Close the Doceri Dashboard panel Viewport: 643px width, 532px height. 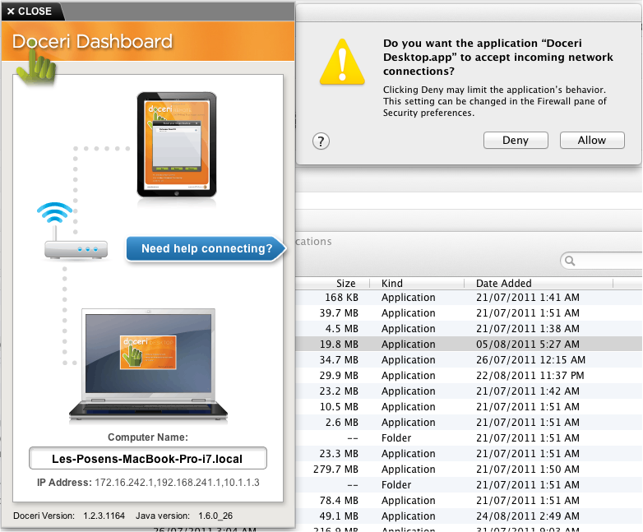pos(30,12)
